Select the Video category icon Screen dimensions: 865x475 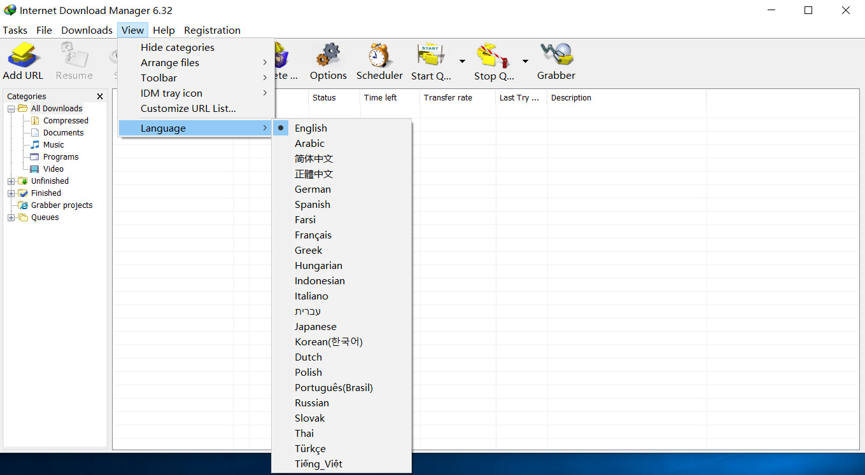click(x=35, y=169)
